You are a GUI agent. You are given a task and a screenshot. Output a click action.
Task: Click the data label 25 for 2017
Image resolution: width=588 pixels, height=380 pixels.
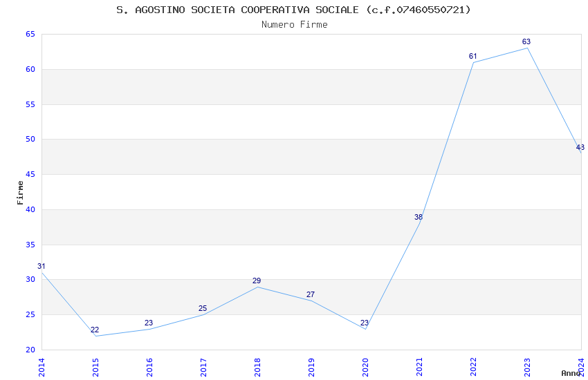(x=203, y=309)
